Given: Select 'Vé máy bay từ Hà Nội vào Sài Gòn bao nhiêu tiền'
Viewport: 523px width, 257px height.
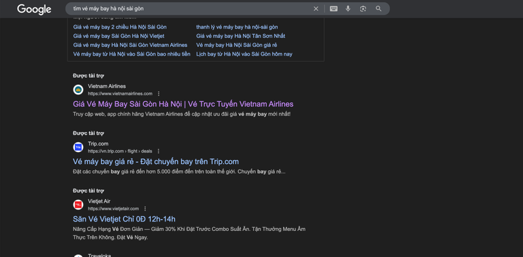Looking at the screenshot, I should coord(132,54).
